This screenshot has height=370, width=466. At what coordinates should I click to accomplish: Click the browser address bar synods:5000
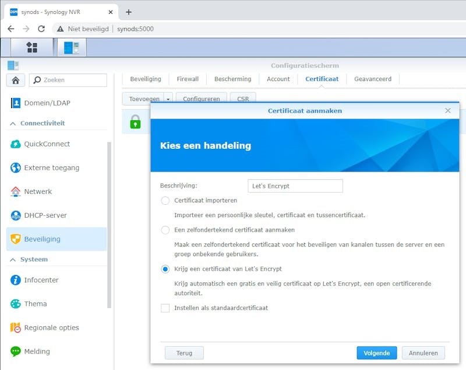tap(135, 29)
